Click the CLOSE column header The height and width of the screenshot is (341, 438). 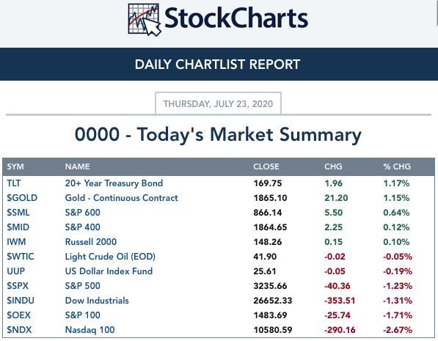[x=266, y=166]
